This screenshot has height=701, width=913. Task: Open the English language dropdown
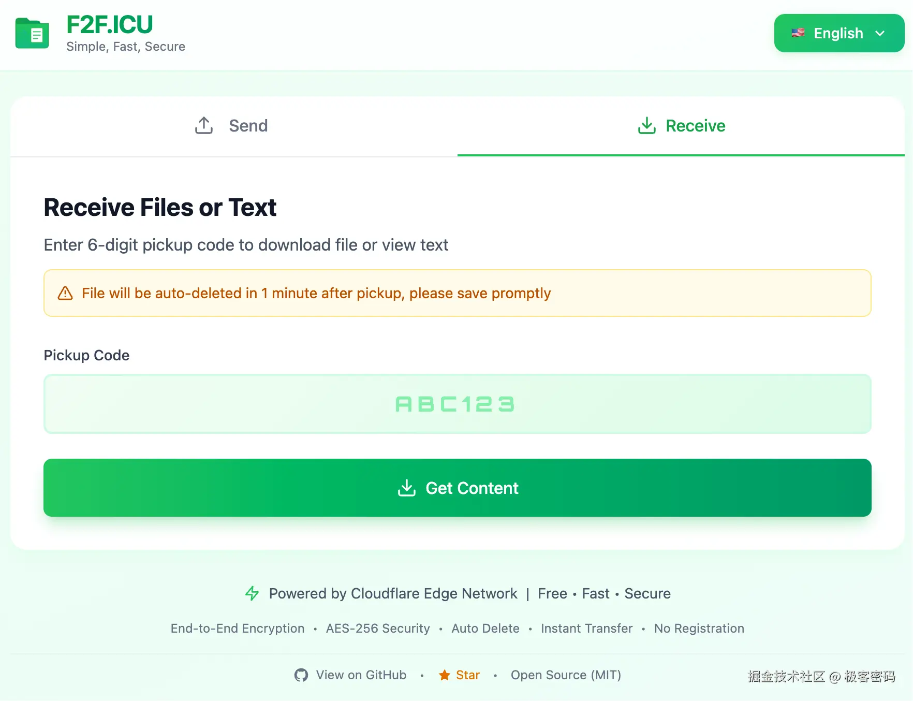pyautogui.click(x=839, y=33)
